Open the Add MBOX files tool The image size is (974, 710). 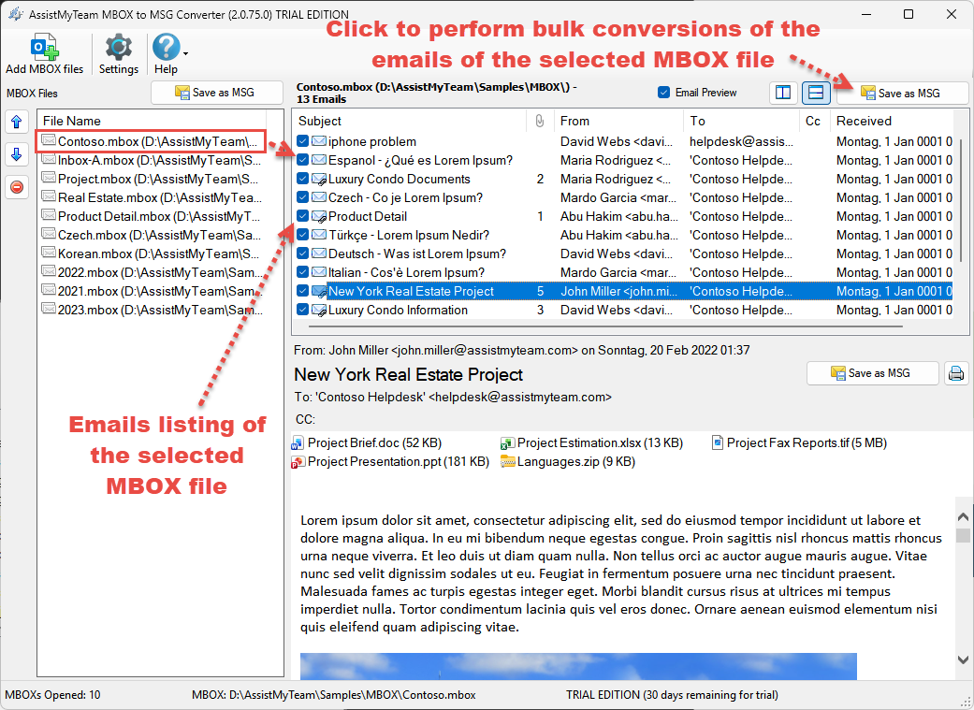(44, 51)
